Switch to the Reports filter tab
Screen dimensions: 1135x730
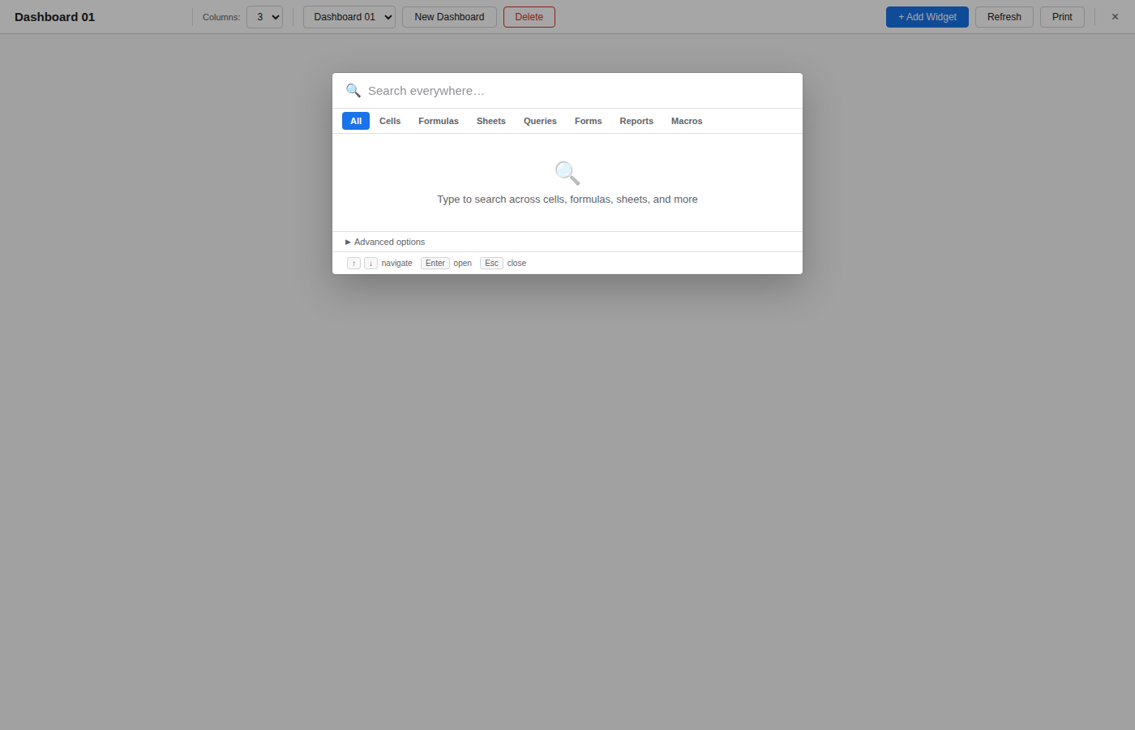coord(636,121)
